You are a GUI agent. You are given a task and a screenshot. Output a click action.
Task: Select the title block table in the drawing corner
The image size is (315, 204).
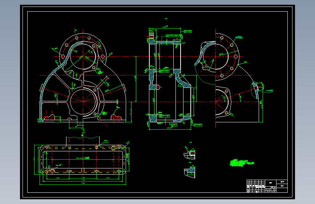click(x=267, y=186)
